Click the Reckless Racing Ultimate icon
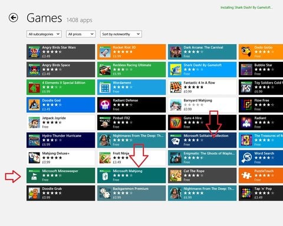283x226 pixels. click(x=105, y=69)
